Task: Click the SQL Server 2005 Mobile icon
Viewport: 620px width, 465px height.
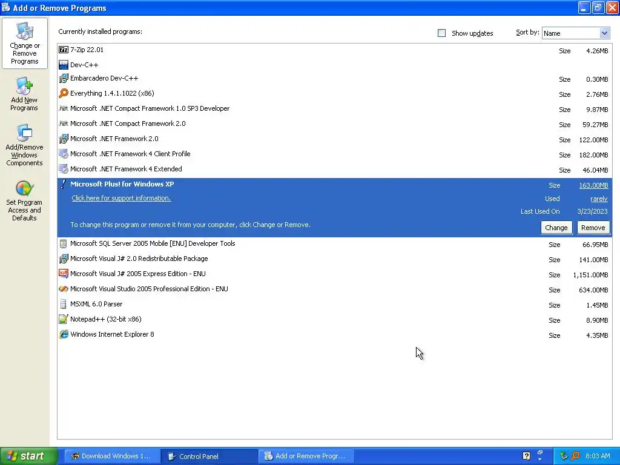Action: (x=63, y=243)
